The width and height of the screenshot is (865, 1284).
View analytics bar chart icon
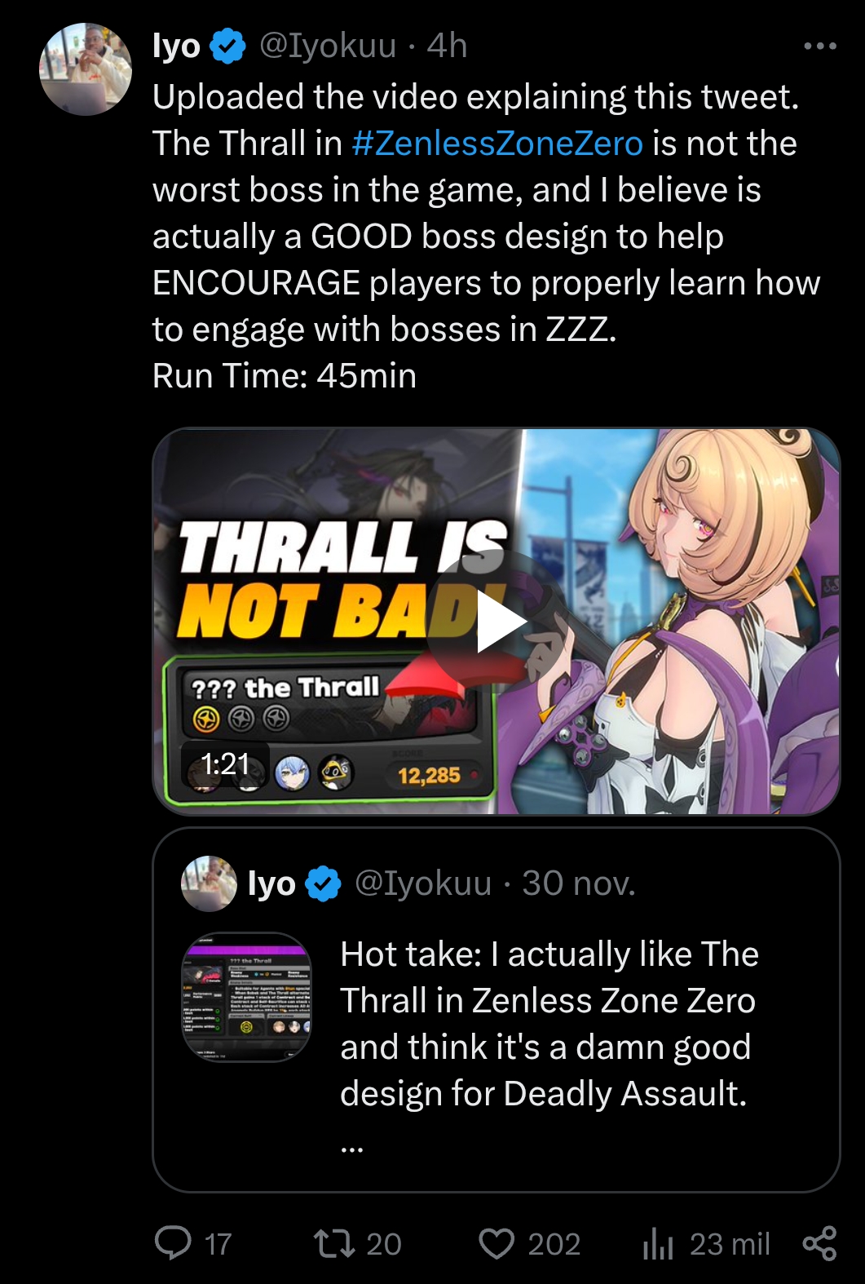658,1243
